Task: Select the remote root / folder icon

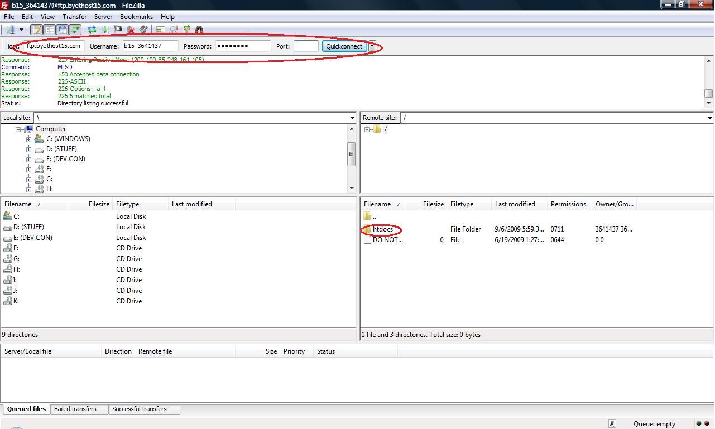Action: [x=377, y=129]
